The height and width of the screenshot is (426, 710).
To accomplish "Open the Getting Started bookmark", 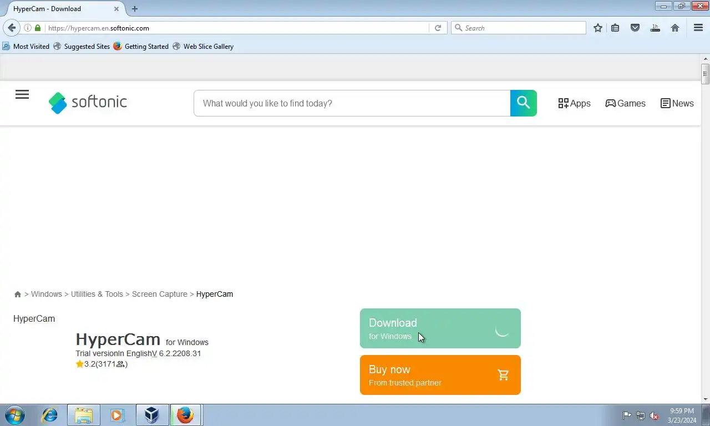I will (141, 47).
